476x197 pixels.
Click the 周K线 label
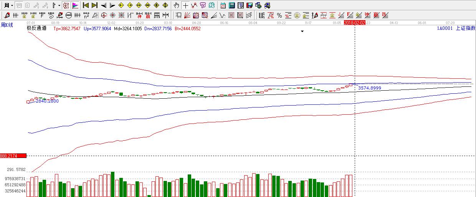7,25
